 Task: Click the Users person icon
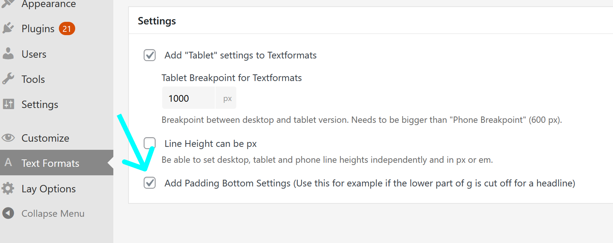8,54
